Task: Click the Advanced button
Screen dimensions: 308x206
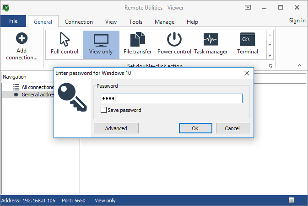Action: (116, 128)
